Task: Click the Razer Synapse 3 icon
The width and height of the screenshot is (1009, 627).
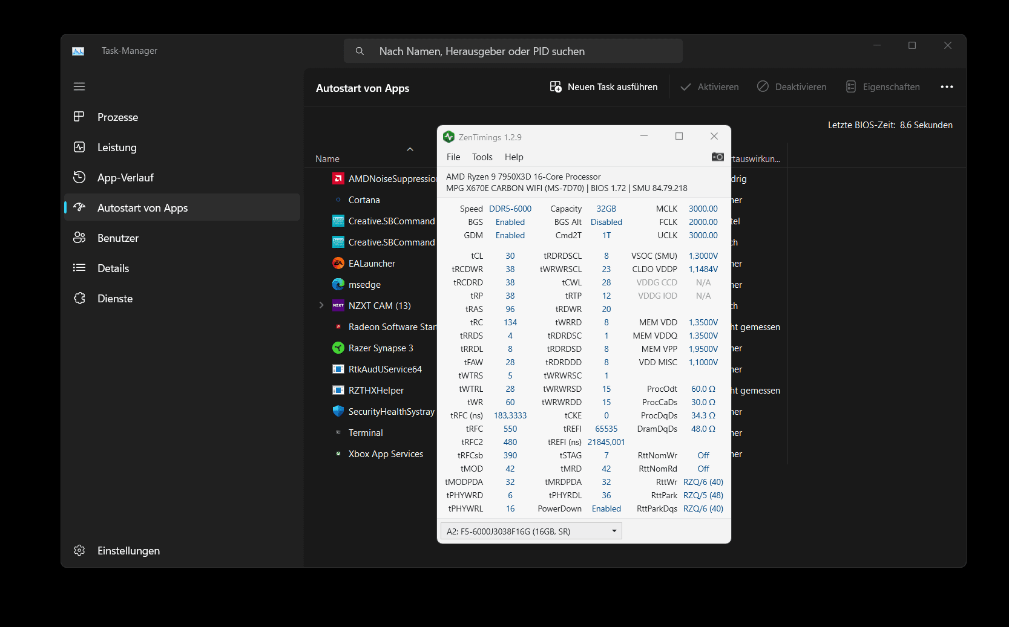Action: click(338, 348)
